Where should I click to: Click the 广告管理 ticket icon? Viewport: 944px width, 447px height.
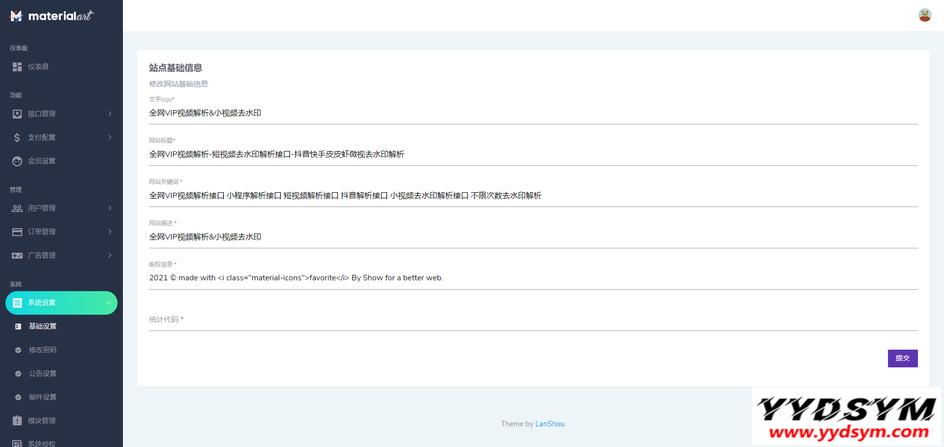tap(17, 256)
